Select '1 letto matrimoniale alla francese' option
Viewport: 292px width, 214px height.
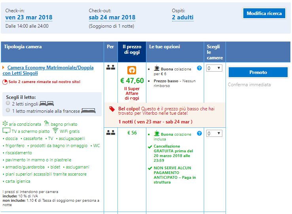8,110
